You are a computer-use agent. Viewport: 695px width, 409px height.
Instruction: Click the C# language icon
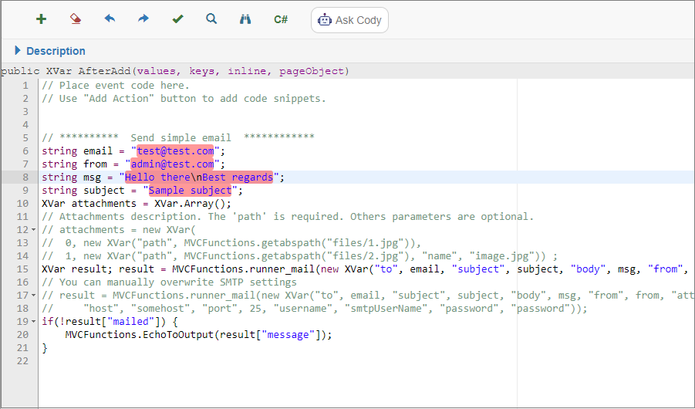coord(281,19)
